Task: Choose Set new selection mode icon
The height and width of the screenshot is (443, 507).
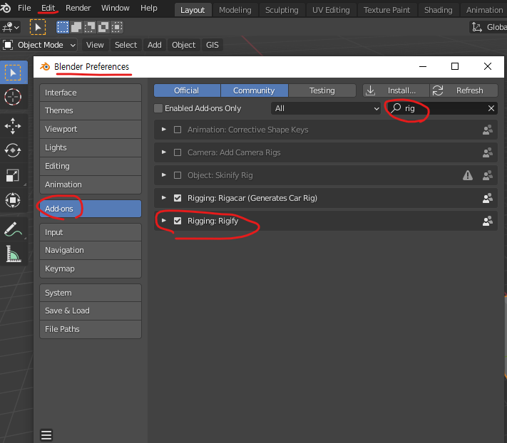Action: point(63,27)
